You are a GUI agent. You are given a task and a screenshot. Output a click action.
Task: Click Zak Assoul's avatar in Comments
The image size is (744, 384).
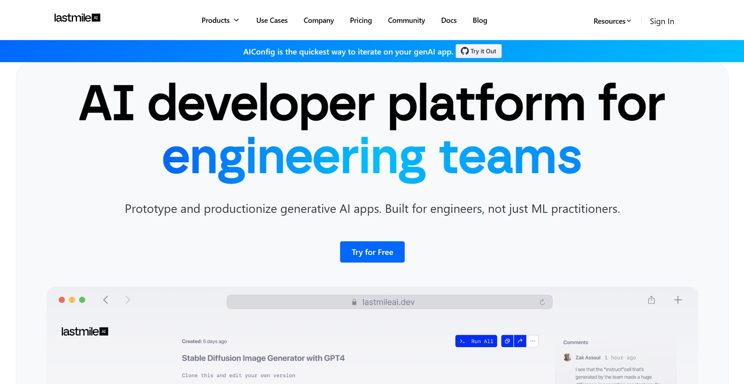click(x=567, y=357)
